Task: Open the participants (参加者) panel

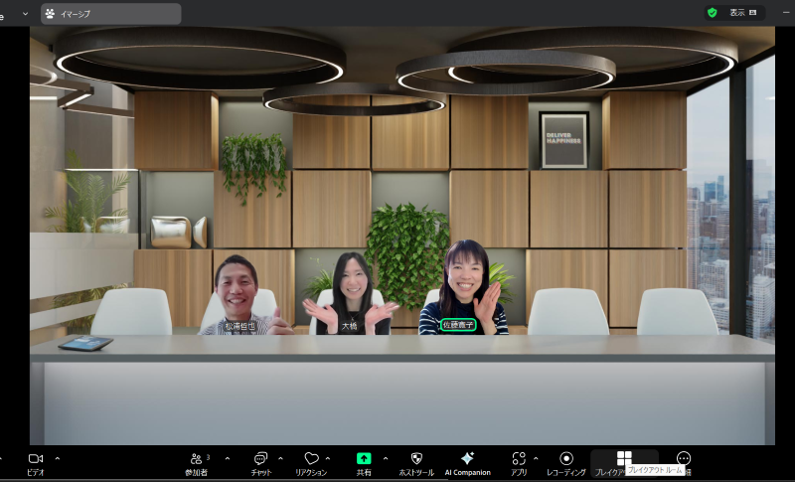Action: (199, 459)
